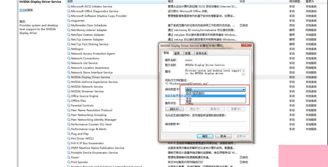The image size is (328, 167).
Task: Choose the highlighted 自动 option in the list
Action: click(215, 96)
